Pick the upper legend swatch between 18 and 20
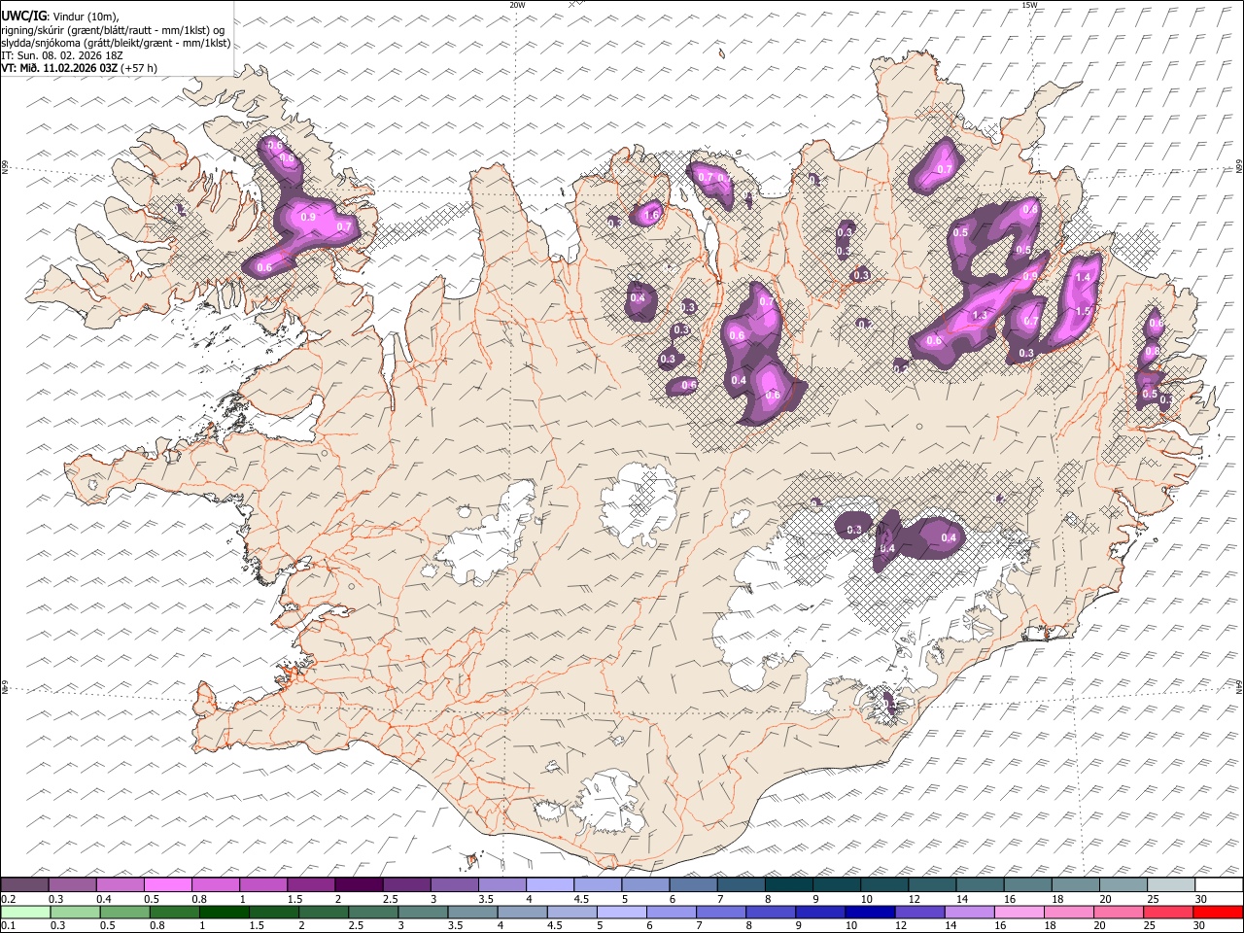Screen dimensions: 1244x933 click(x=1074, y=884)
